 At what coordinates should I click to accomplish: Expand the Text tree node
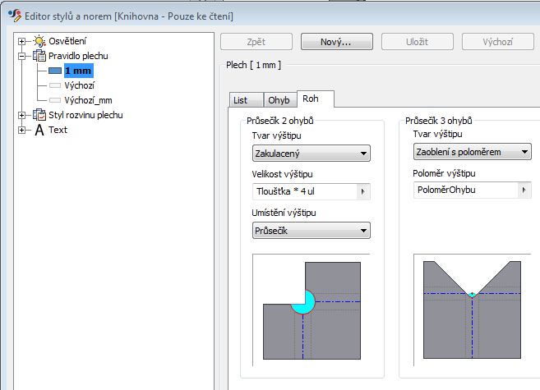tap(22, 130)
